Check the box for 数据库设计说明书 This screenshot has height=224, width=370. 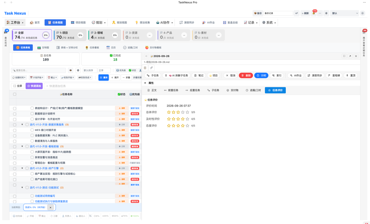tap(32, 114)
